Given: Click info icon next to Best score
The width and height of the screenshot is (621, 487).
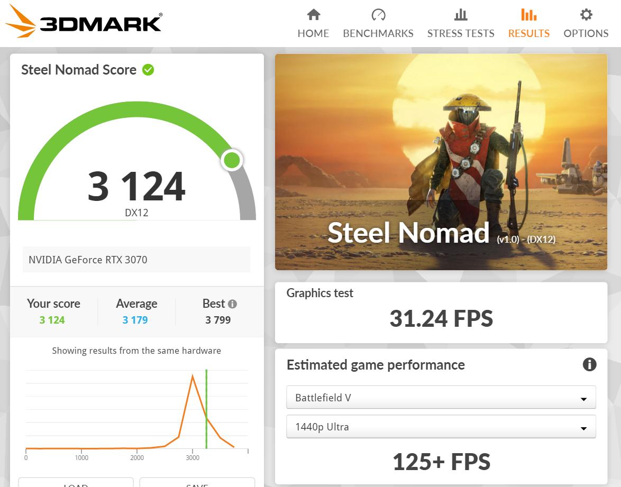Looking at the screenshot, I should 233,304.
